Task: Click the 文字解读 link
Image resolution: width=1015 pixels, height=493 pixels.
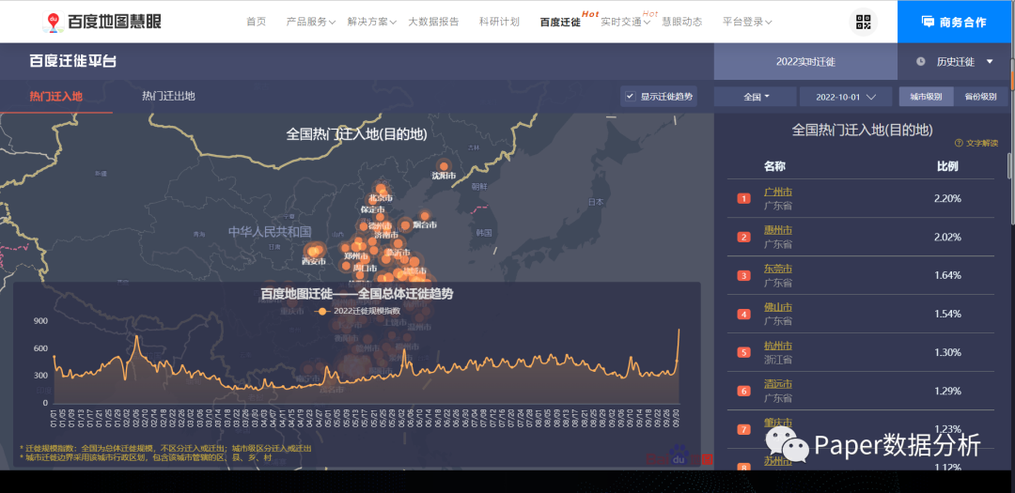Action: click(x=982, y=143)
